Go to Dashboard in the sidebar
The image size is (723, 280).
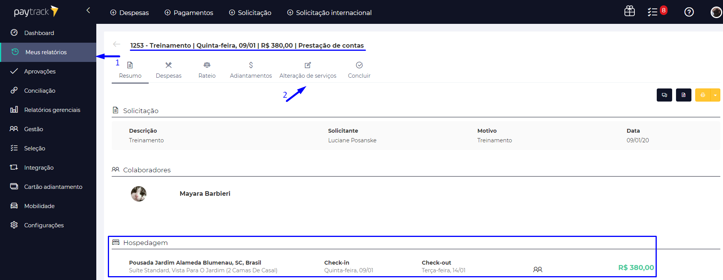48,33
